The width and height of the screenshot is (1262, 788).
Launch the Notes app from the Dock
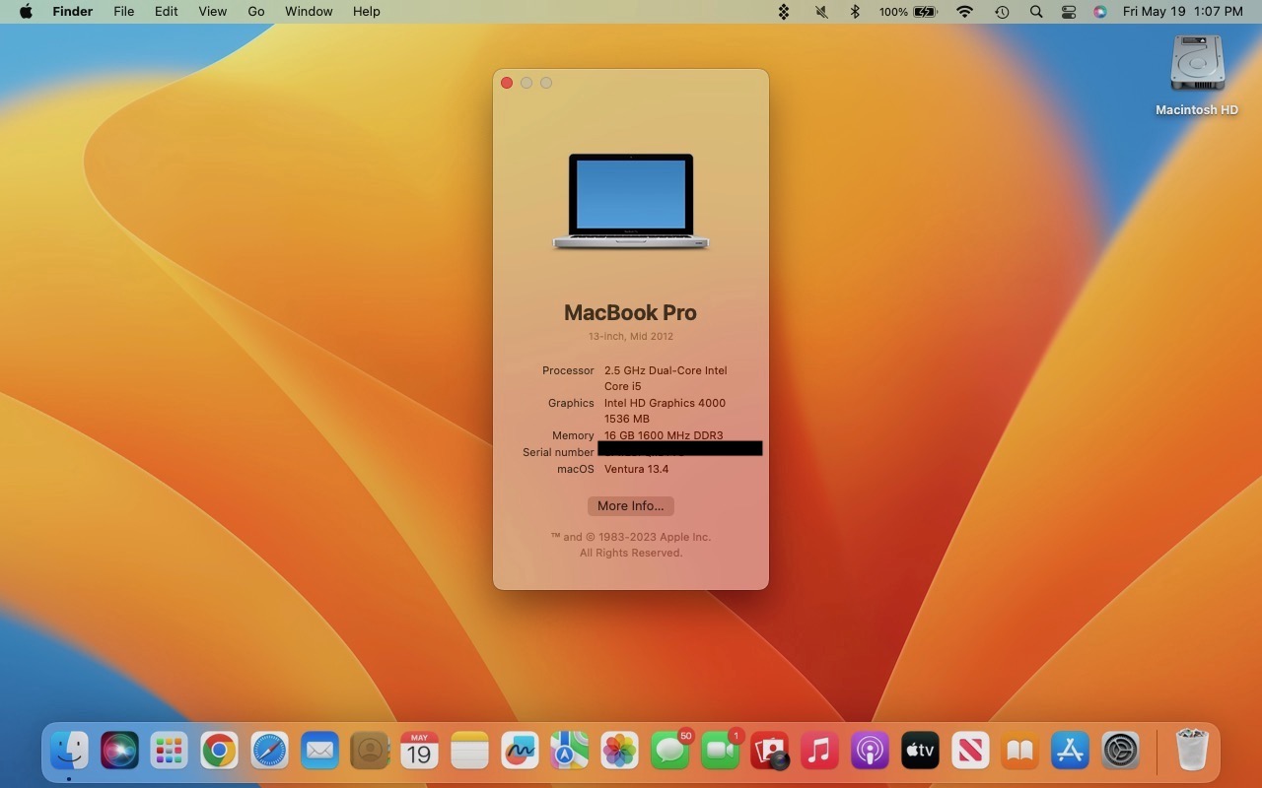point(469,752)
